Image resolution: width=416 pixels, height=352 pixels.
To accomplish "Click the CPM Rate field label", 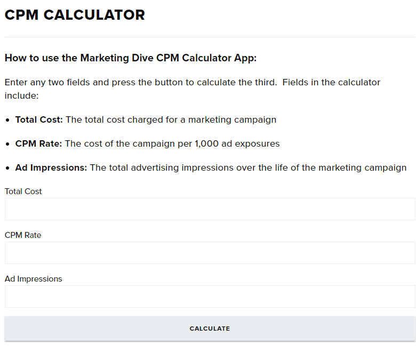I will coord(23,235).
